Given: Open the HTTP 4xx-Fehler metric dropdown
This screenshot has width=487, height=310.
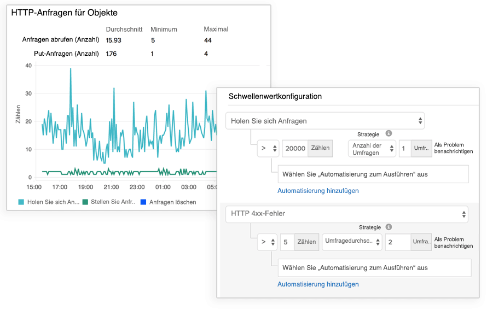Looking at the screenshot, I should click(x=346, y=214).
